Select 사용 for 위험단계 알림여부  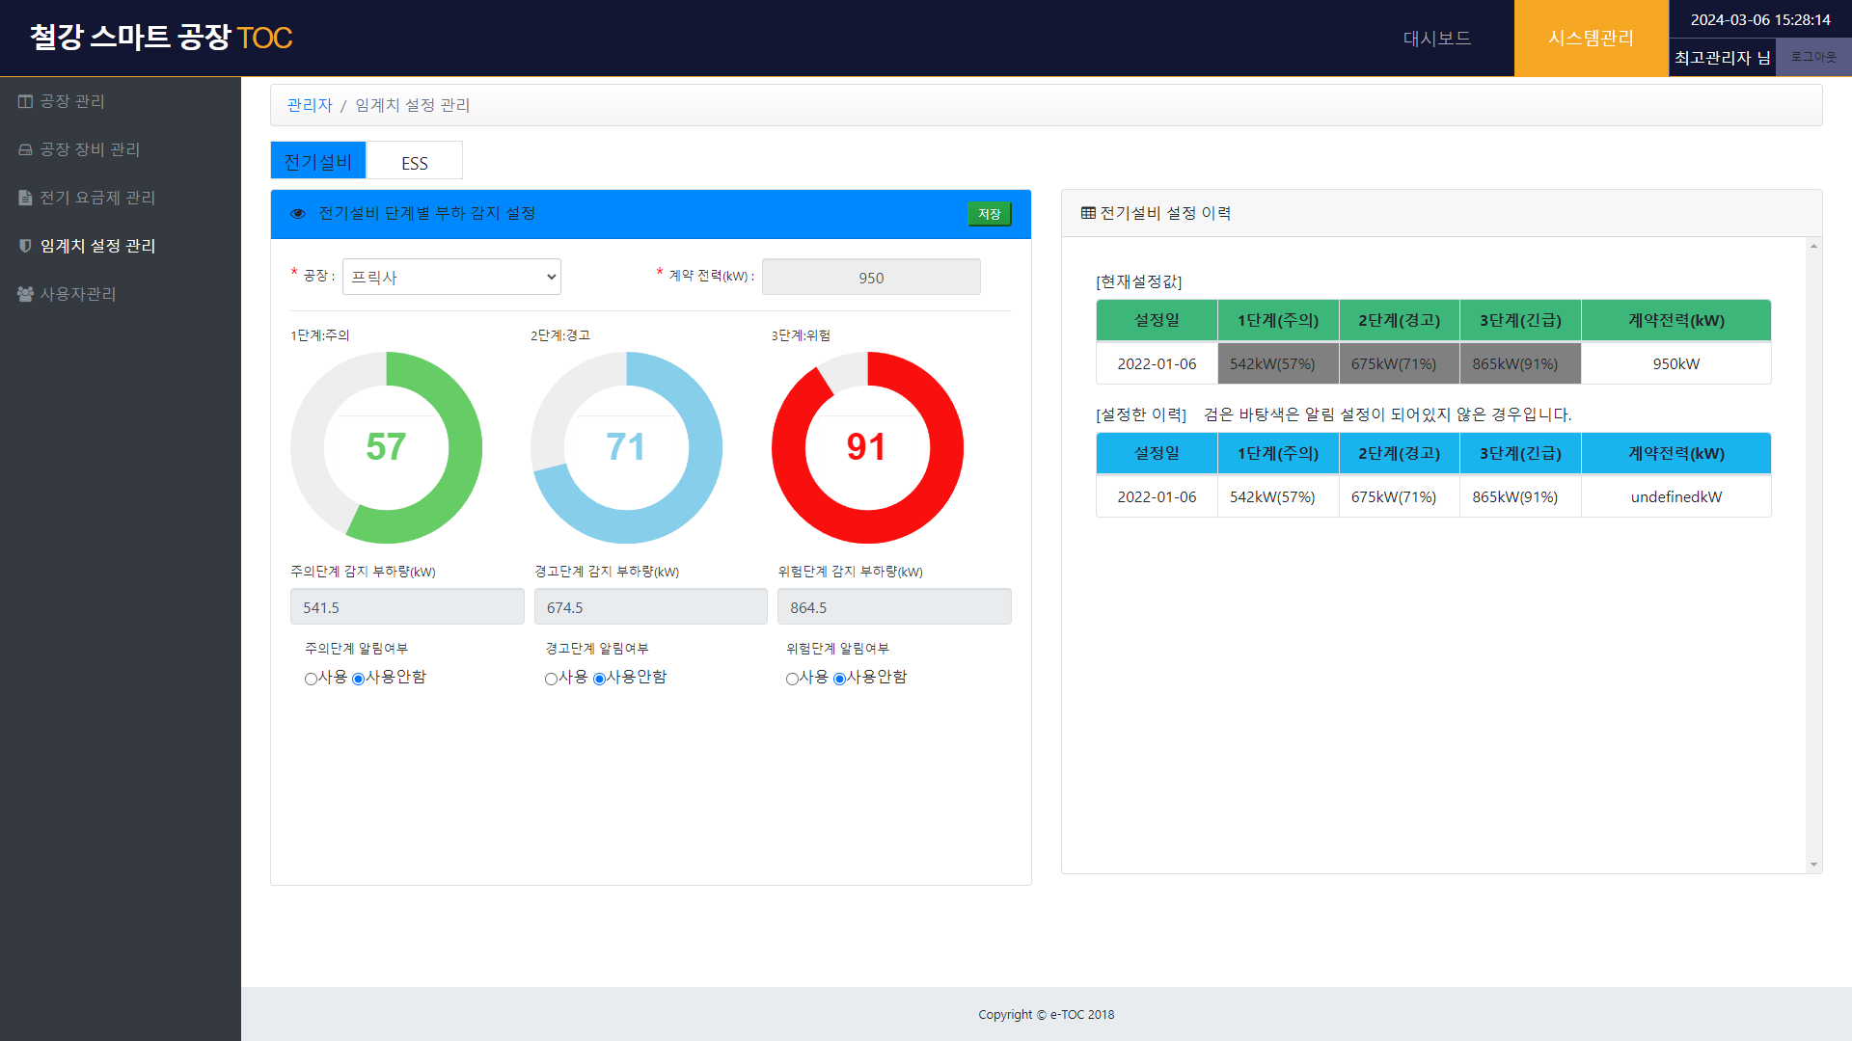[792, 679]
